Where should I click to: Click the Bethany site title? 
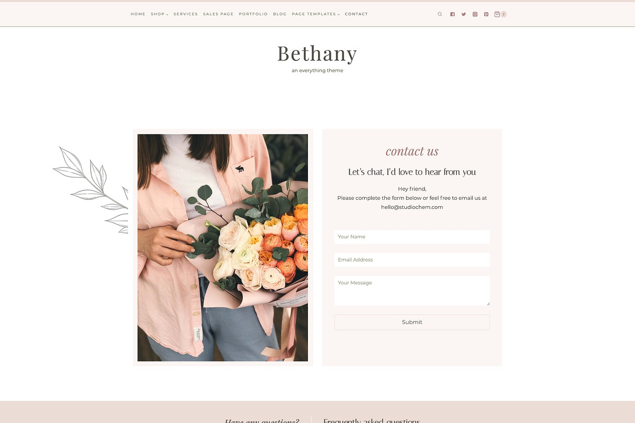[x=317, y=53]
